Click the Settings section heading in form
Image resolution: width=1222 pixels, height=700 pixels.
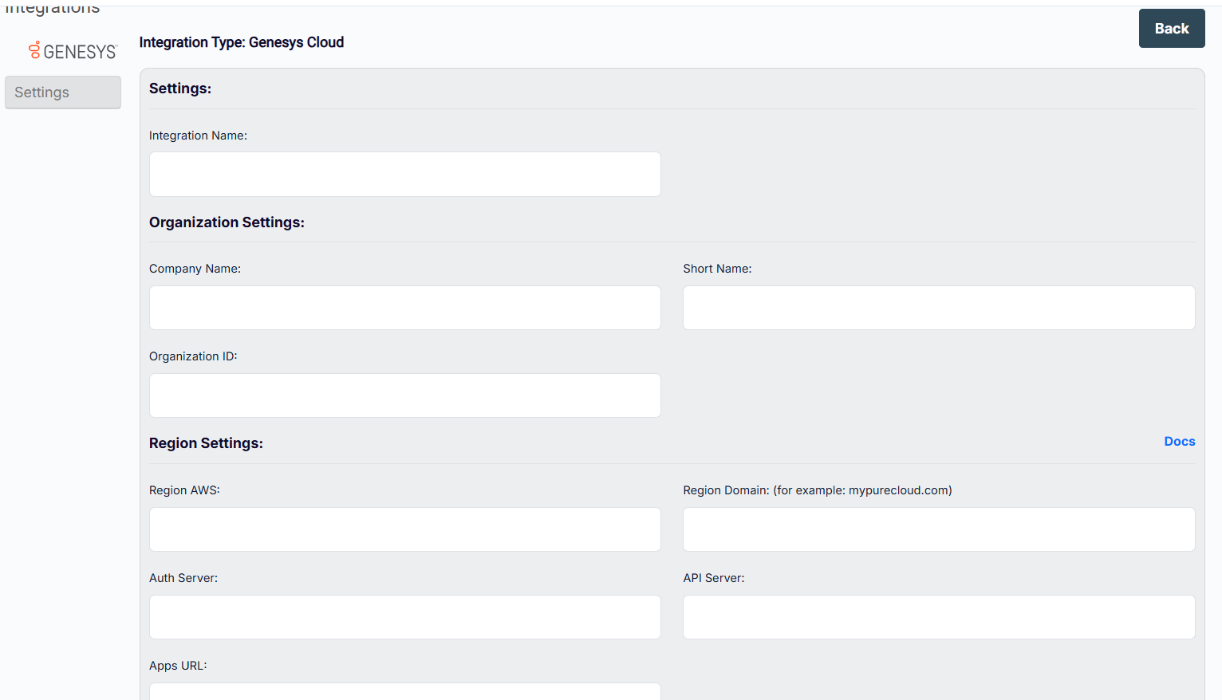point(180,88)
